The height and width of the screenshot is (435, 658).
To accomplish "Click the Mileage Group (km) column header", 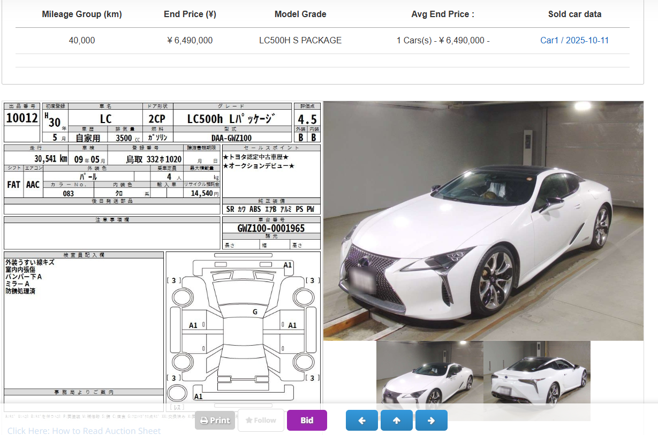I will [82, 14].
